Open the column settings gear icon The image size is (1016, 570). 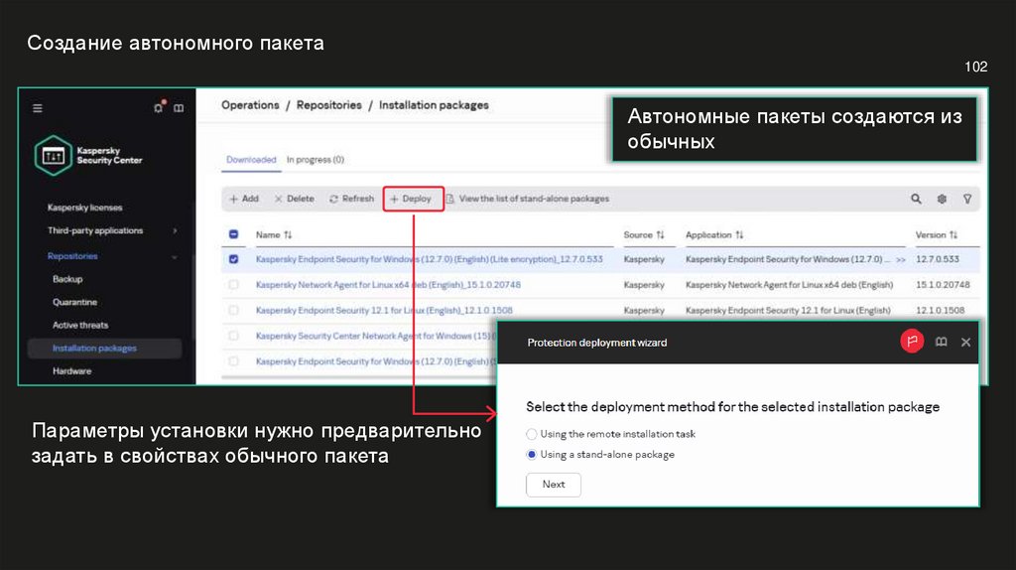tap(942, 199)
